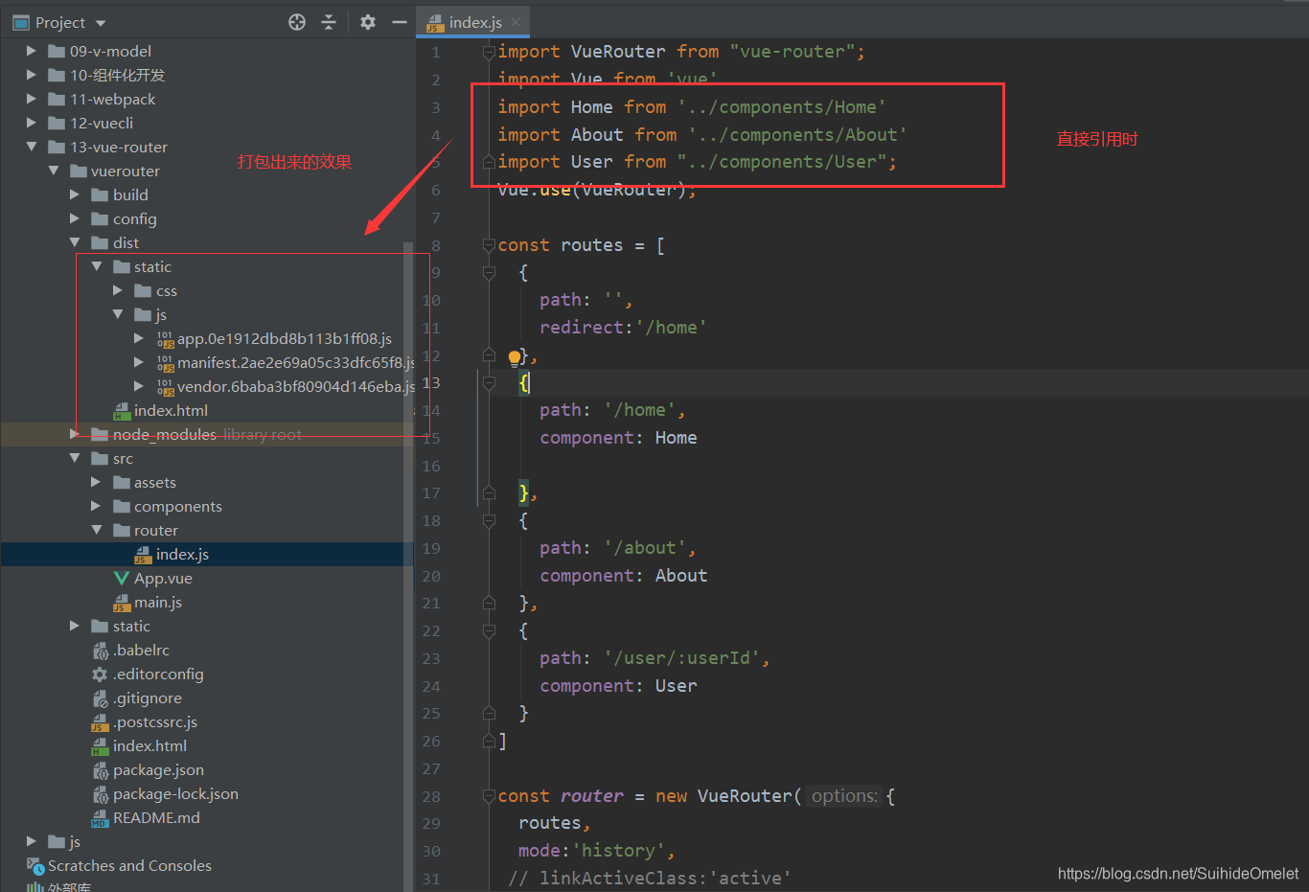This screenshot has width=1309, height=892.
Task: Select vendor.6baba3bf80904d146eba.js file icon
Action: coord(165,387)
